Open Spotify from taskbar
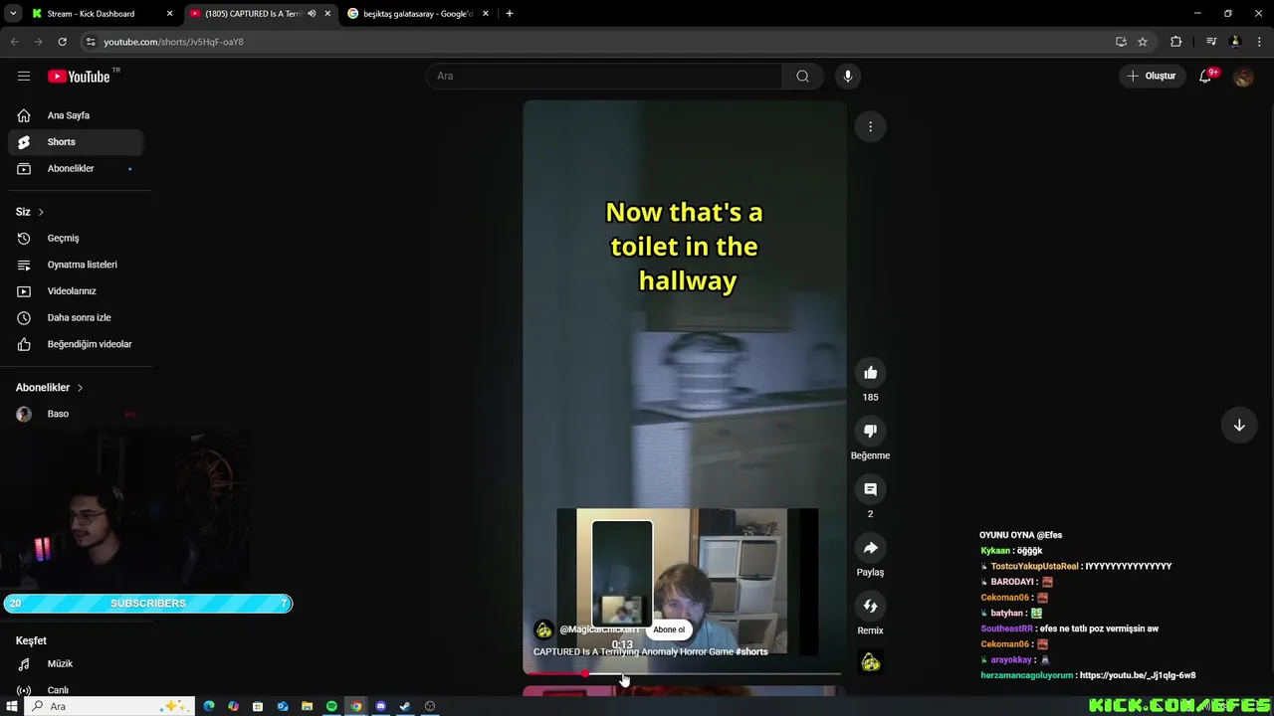 click(x=331, y=706)
